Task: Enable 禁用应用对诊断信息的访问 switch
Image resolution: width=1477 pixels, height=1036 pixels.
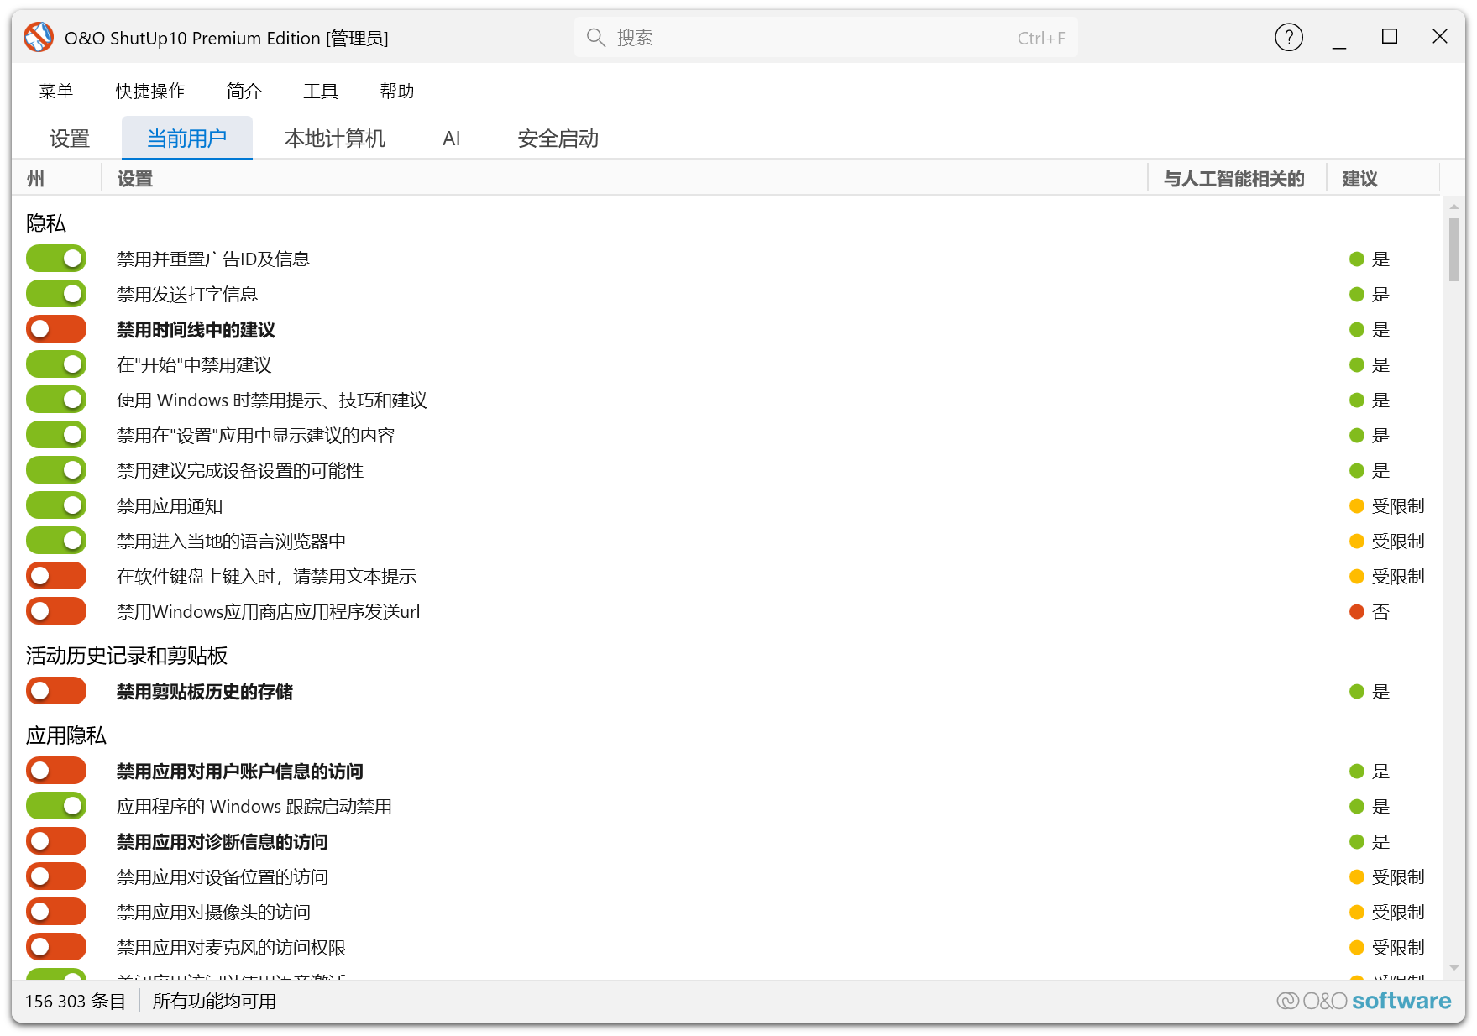Action: [56, 841]
